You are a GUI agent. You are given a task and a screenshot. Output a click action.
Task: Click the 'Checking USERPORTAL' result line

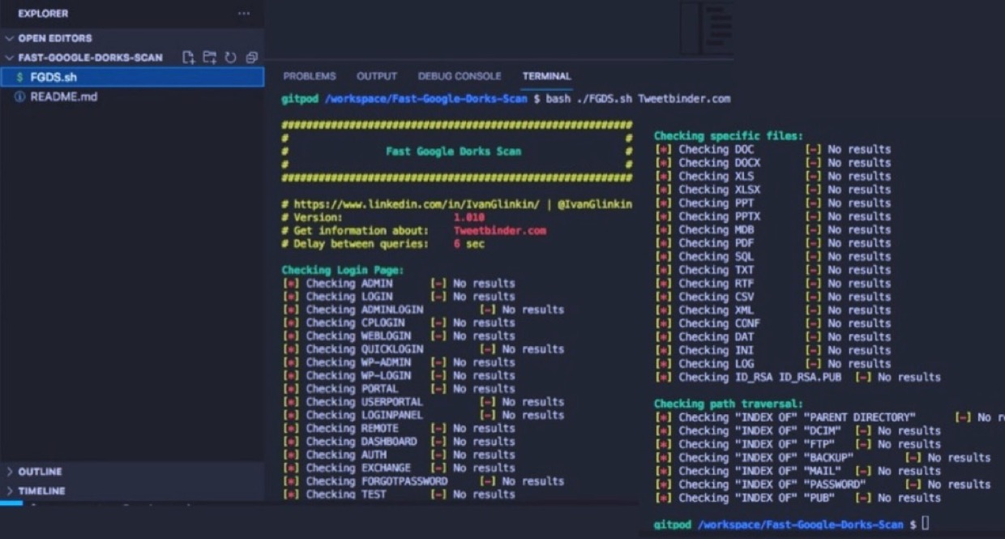tap(423, 402)
